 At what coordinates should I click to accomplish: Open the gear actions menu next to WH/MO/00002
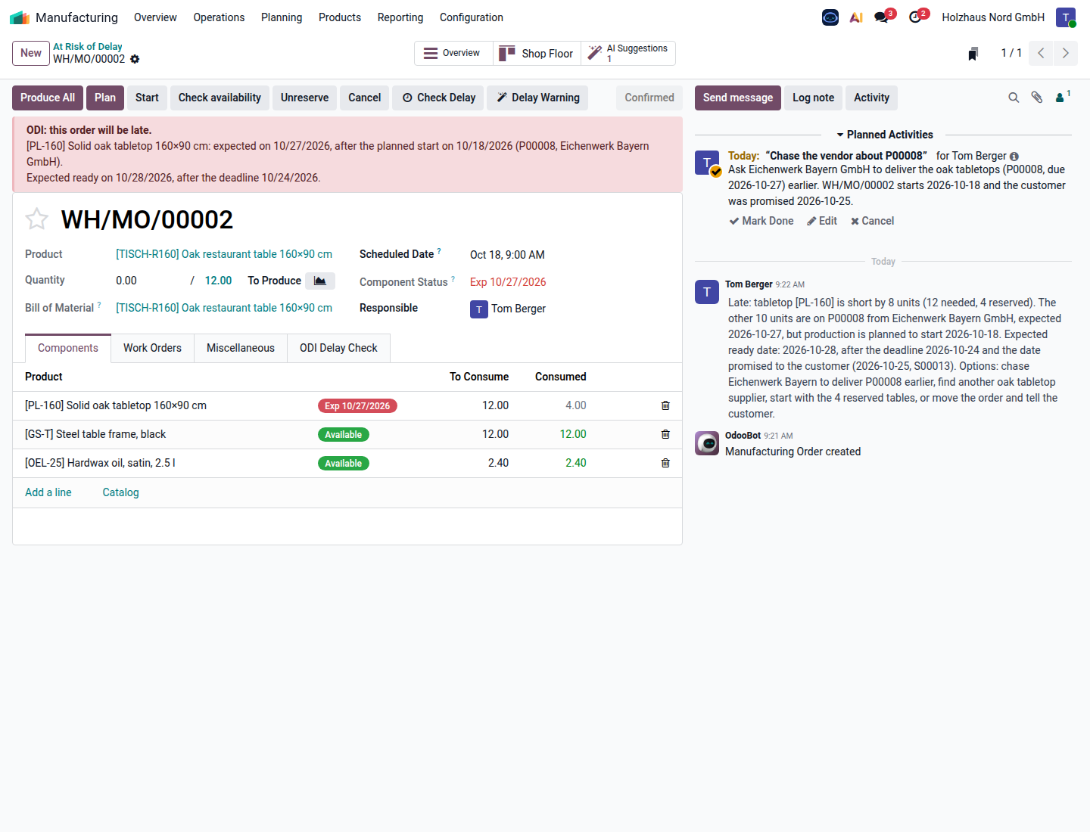tap(135, 59)
